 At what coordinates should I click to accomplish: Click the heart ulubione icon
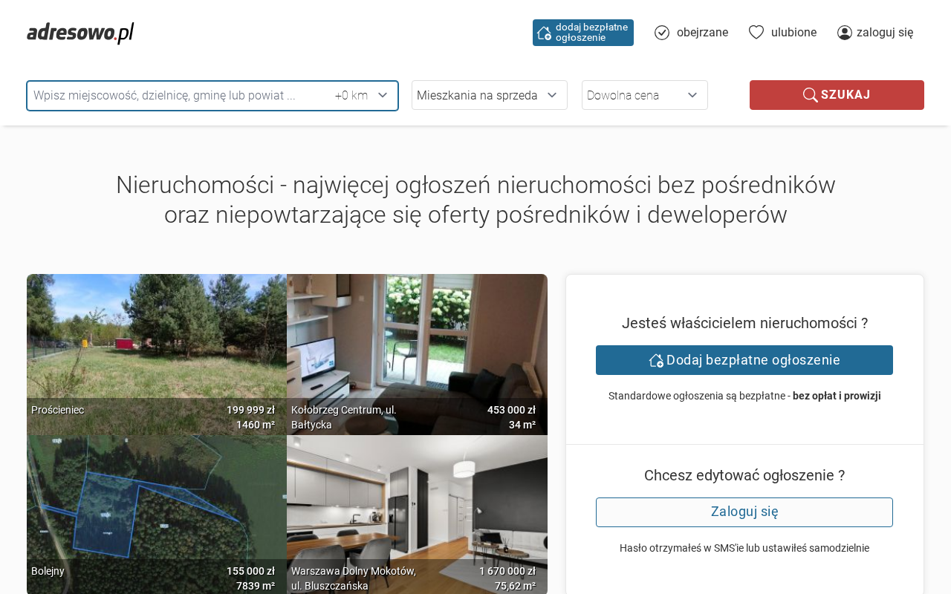(756, 32)
